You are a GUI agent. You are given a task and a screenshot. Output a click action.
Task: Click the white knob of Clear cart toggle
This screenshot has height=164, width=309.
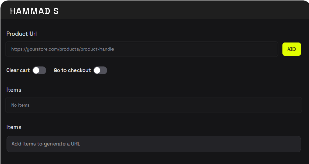[36, 70]
